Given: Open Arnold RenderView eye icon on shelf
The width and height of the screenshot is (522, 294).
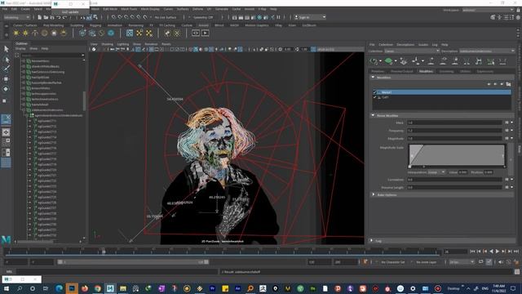Looking at the screenshot, I should [x=196, y=33].
